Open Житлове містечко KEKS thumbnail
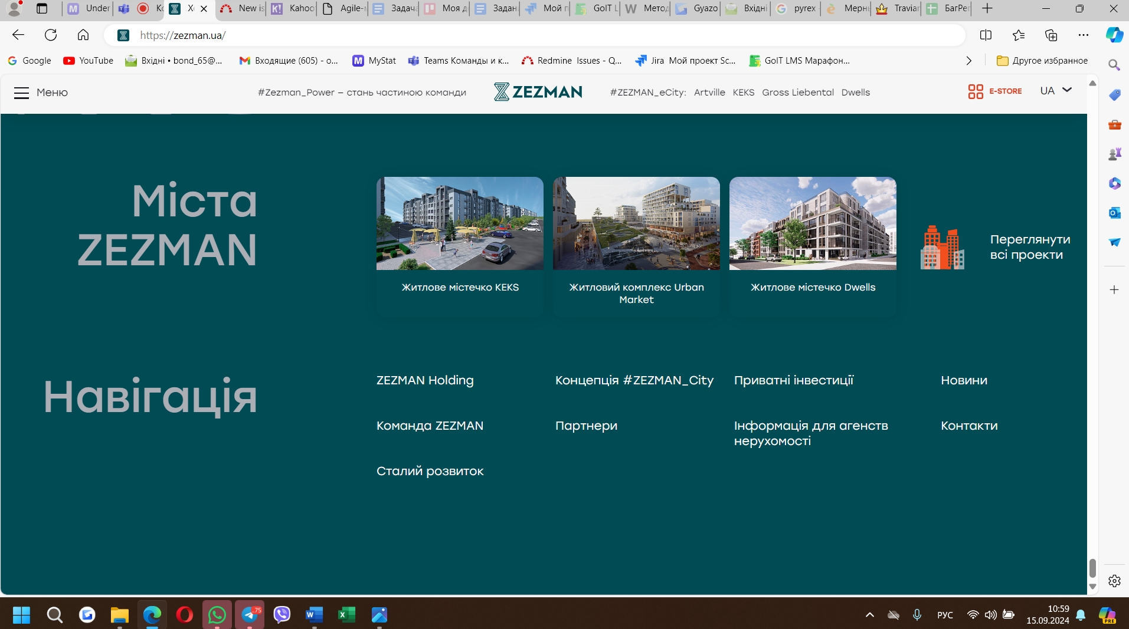This screenshot has width=1129, height=629. tap(460, 224)
